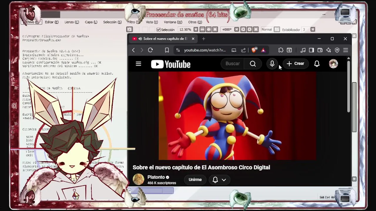Click the Pomni video player
376x211 pixels.
click(237, 116)
